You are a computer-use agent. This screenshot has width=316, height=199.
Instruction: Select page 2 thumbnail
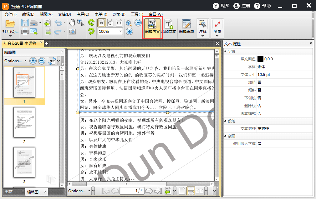click(x=24, y=122)
